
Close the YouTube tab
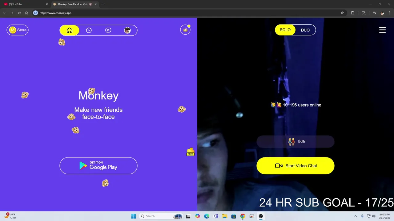click(47, 4)
